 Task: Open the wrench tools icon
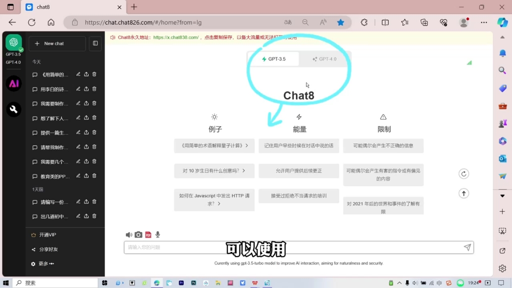[x=13, y=109]
